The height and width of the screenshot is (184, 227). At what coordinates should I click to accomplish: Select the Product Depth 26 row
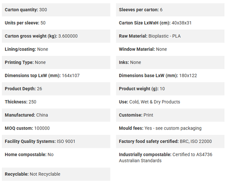pos(56,89)
